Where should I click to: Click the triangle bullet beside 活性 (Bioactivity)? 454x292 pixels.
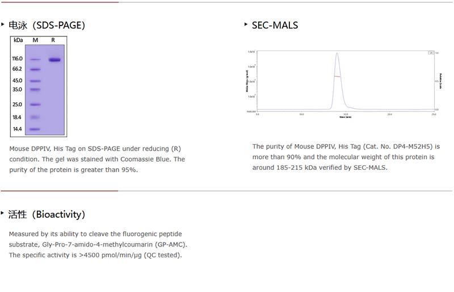coord(3,213)
